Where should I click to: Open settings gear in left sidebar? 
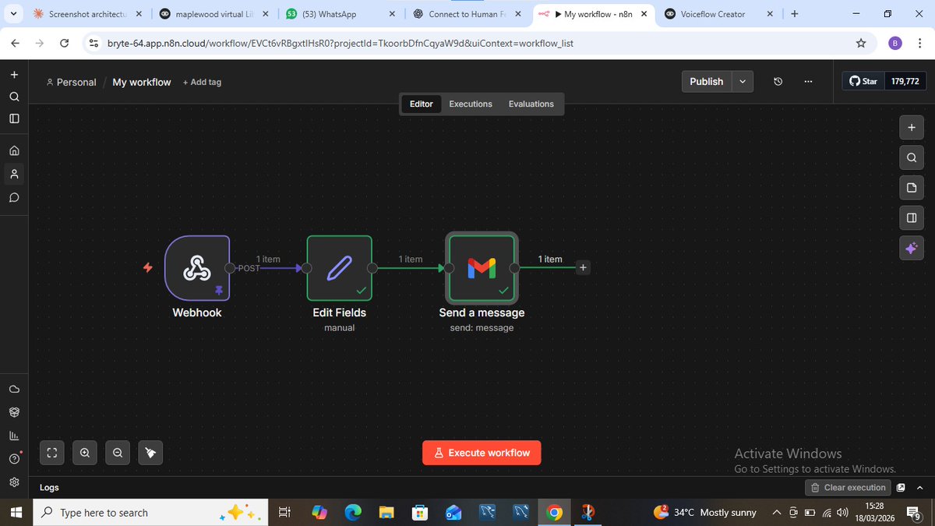[14, 482]
